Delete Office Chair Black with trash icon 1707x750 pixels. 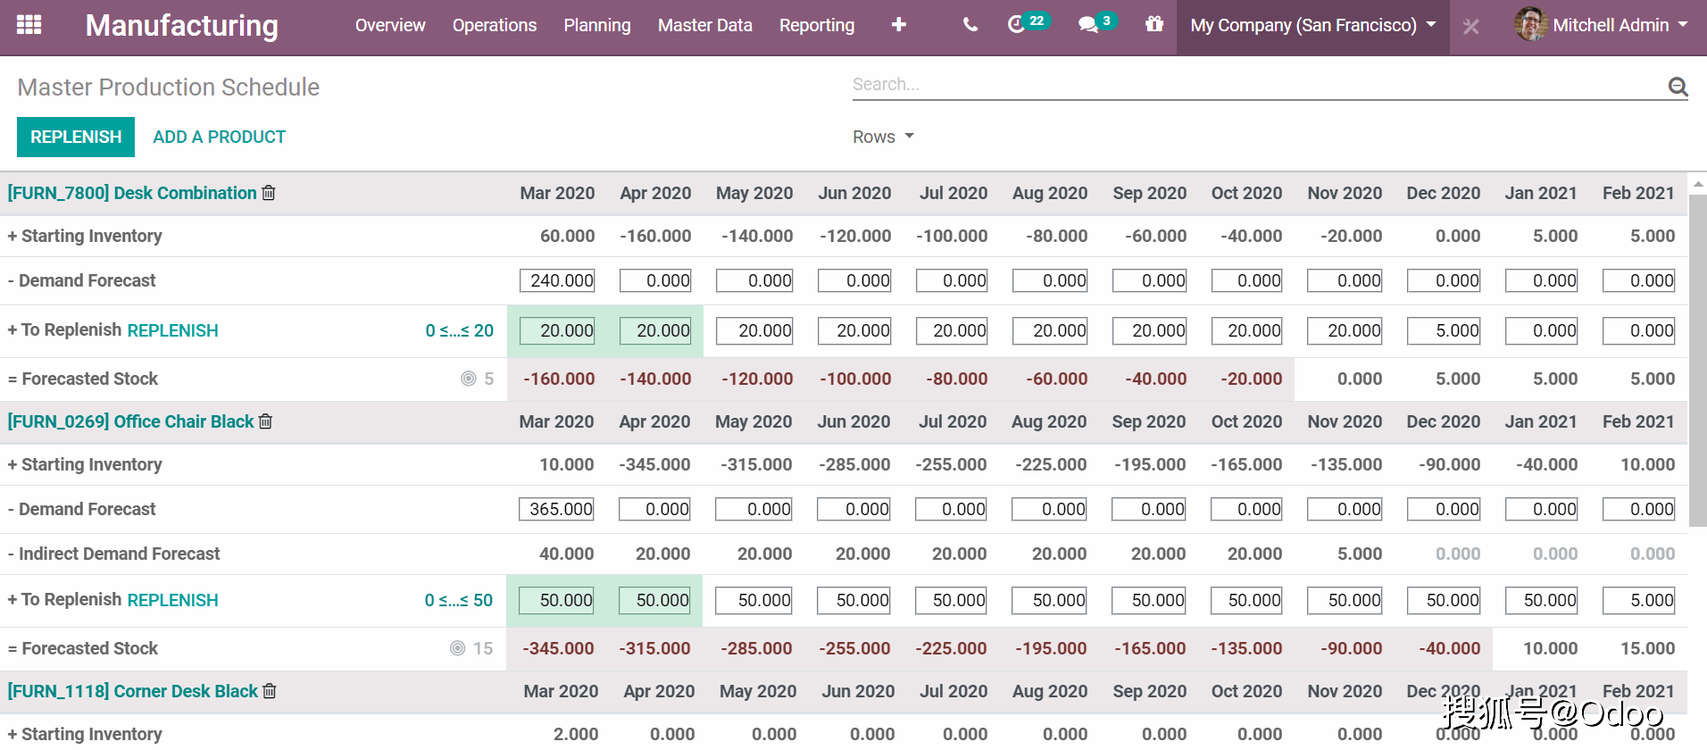(266, 421)
